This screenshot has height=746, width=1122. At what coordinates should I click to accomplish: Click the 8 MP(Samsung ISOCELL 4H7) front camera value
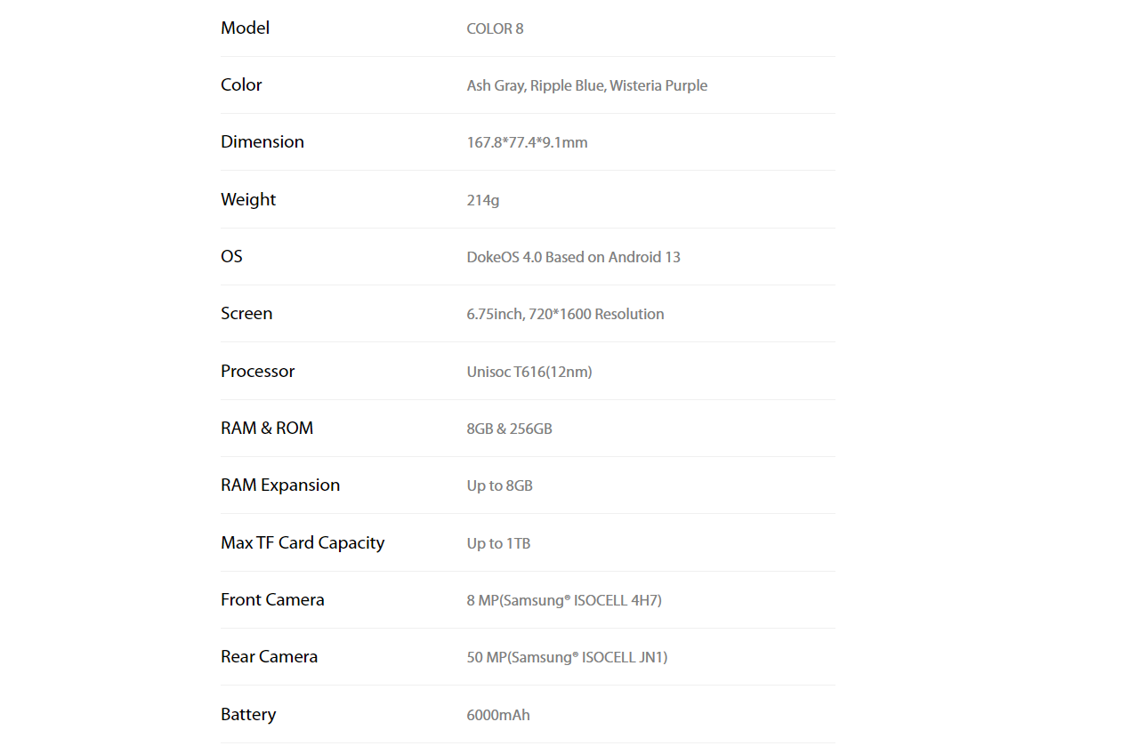click(564, 600)
